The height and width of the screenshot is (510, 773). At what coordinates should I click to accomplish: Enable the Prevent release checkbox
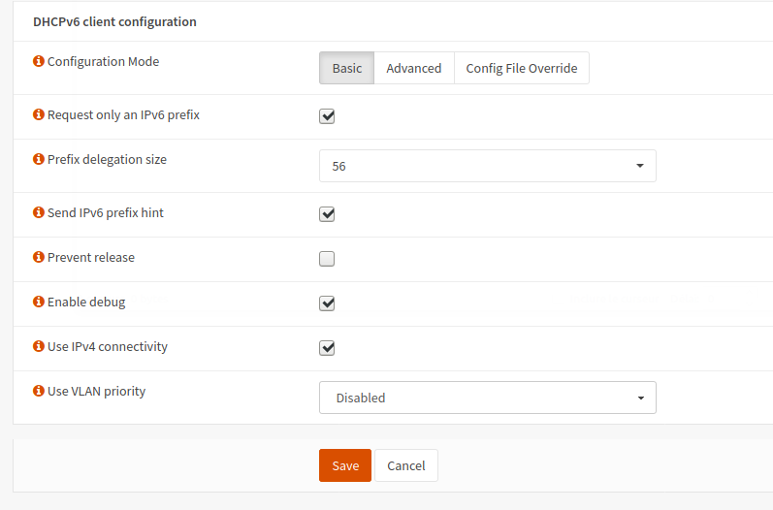327,259
